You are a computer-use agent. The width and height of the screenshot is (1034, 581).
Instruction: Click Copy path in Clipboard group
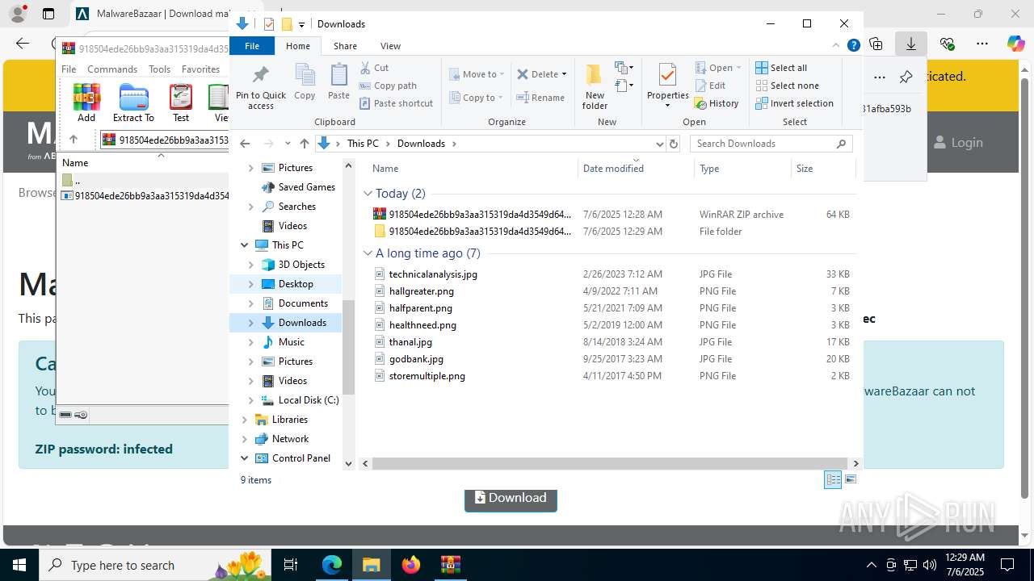pos(388,86)
